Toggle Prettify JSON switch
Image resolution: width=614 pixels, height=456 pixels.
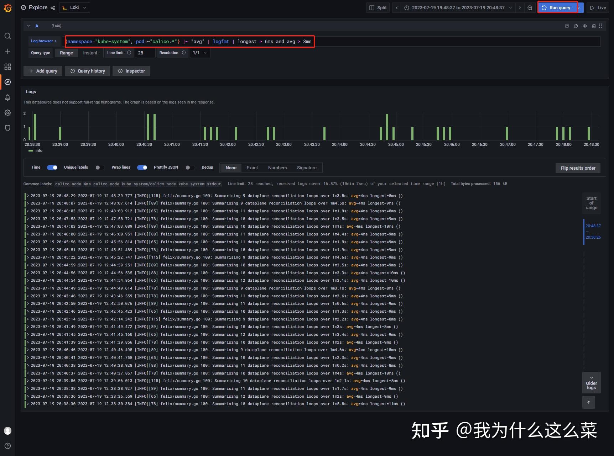[x=190, y=168]
